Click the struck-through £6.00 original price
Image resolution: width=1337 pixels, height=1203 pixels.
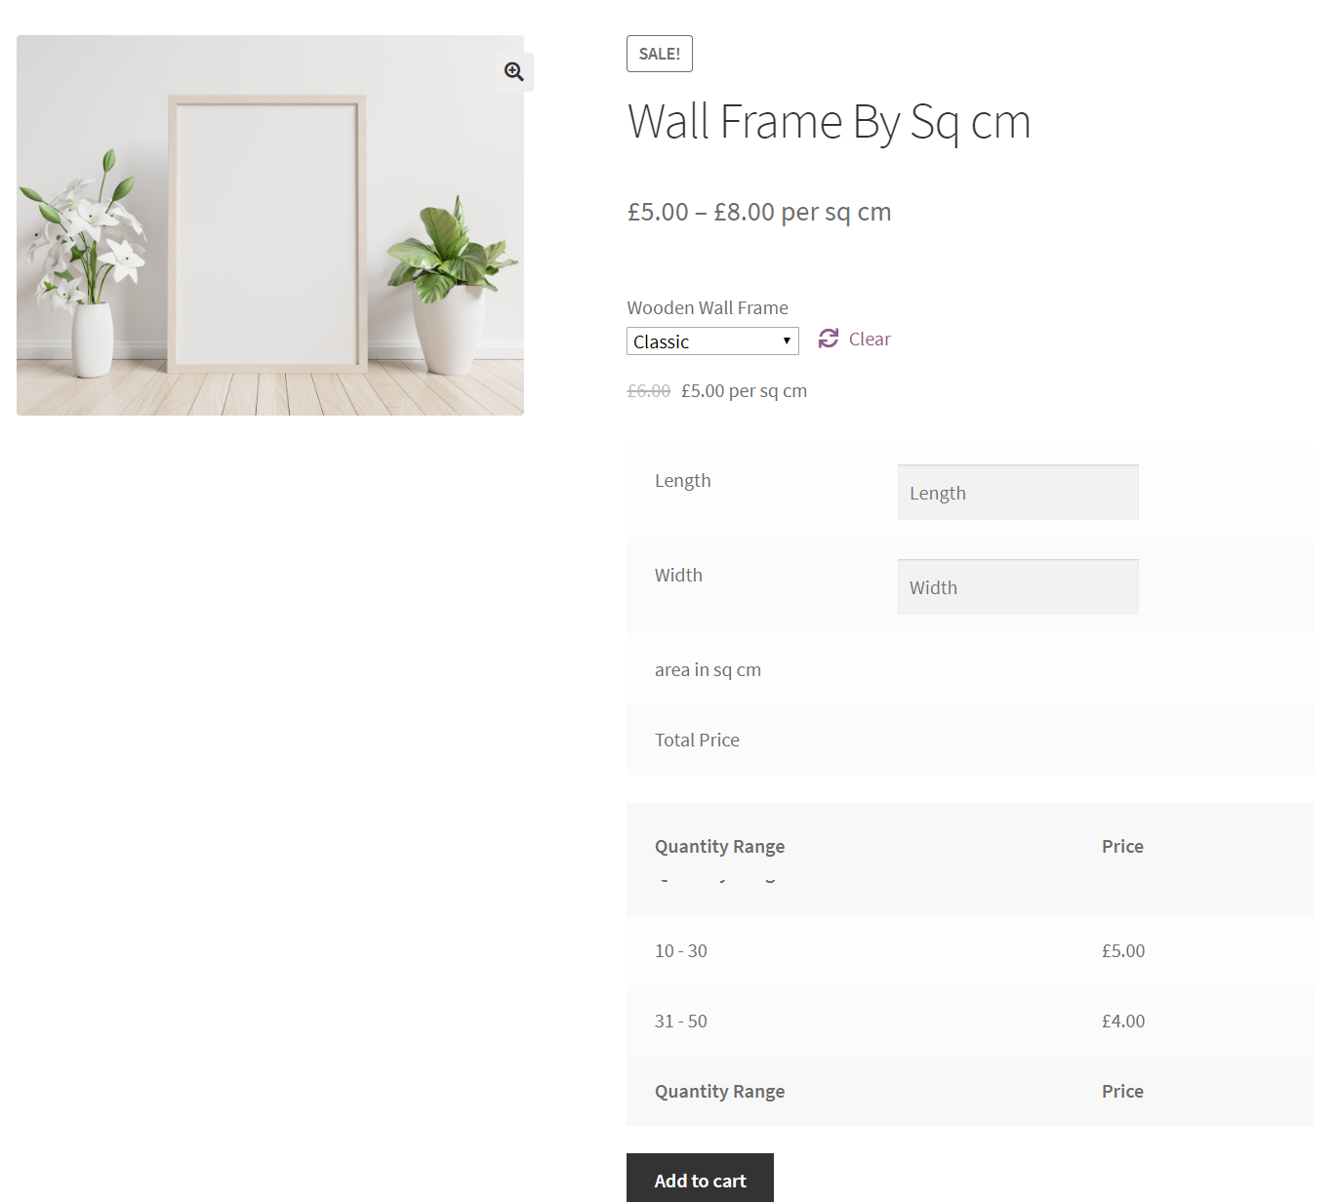pyautogui.click(x=648, y=390)
